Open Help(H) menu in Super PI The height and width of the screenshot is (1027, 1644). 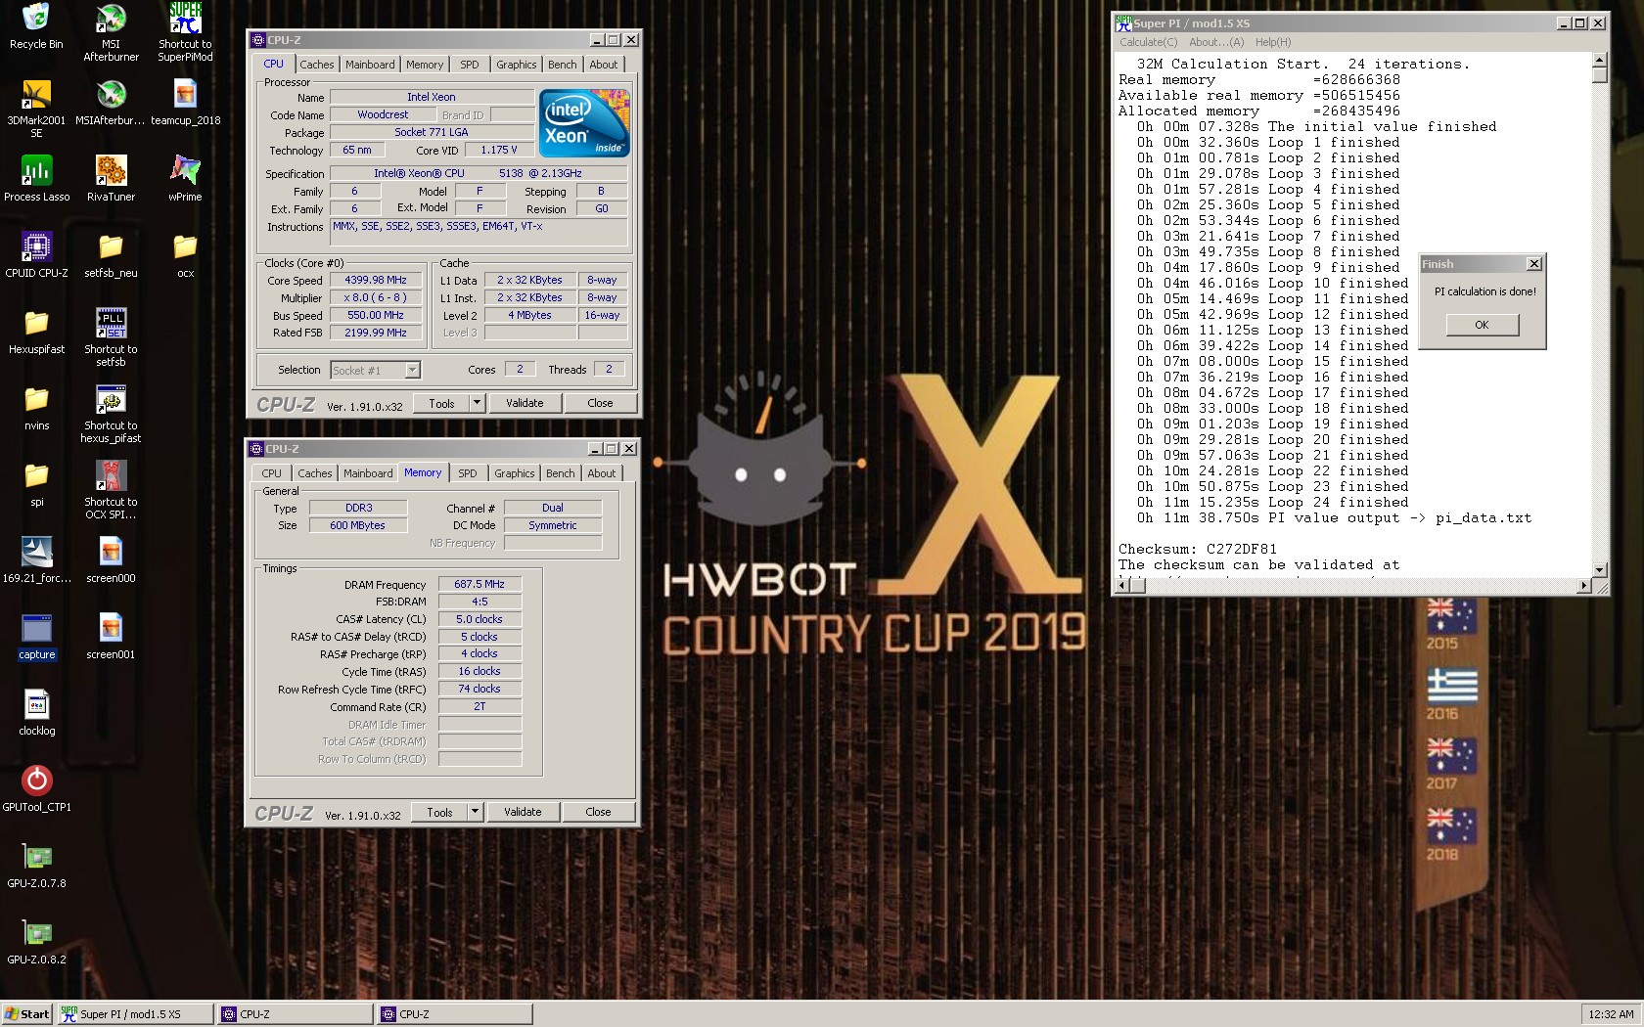1273,42
